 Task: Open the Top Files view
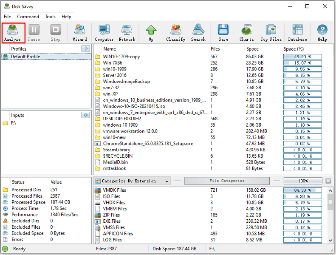(x=271, y=33)
